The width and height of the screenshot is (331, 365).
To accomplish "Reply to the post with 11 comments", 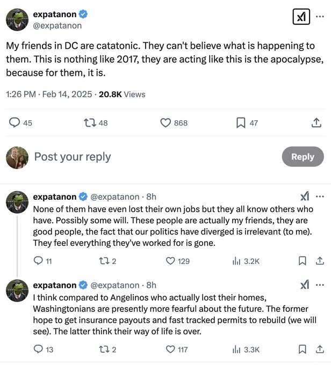I will (x=38, y=261).
